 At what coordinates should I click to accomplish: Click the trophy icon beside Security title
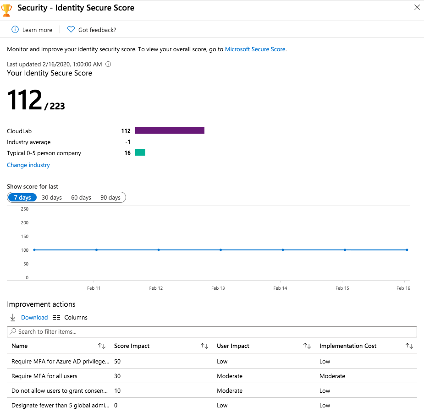6,10
